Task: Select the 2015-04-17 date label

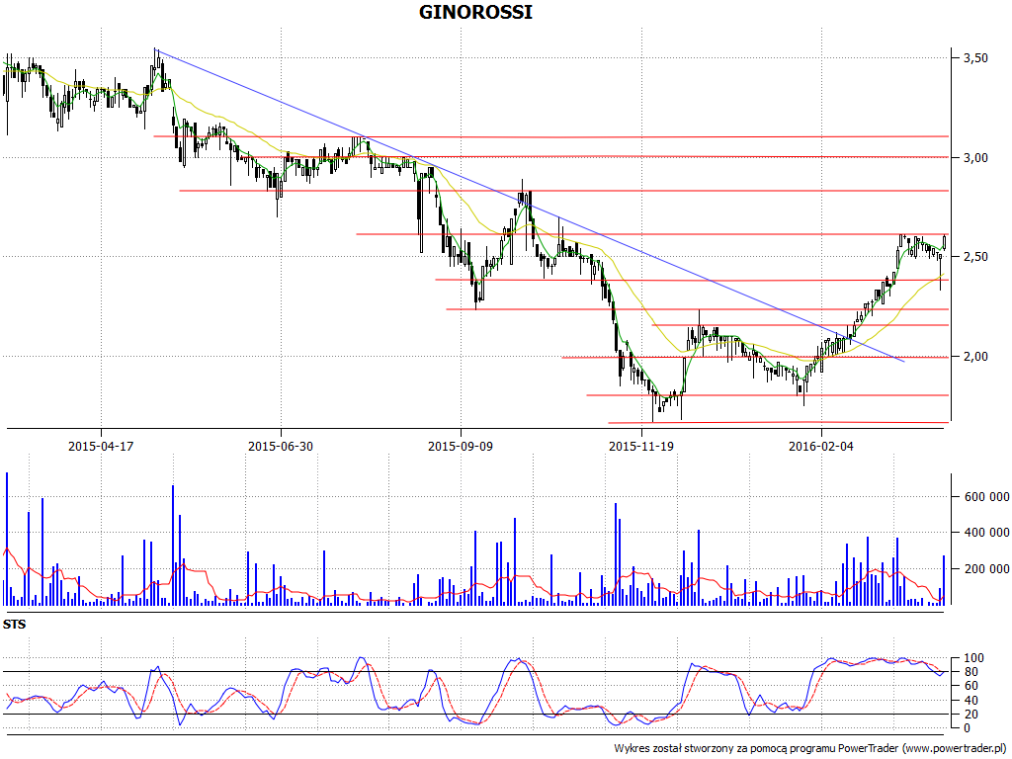Action: point(101,446)
